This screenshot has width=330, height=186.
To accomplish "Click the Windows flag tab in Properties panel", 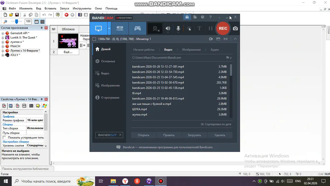I will (45, 106).
